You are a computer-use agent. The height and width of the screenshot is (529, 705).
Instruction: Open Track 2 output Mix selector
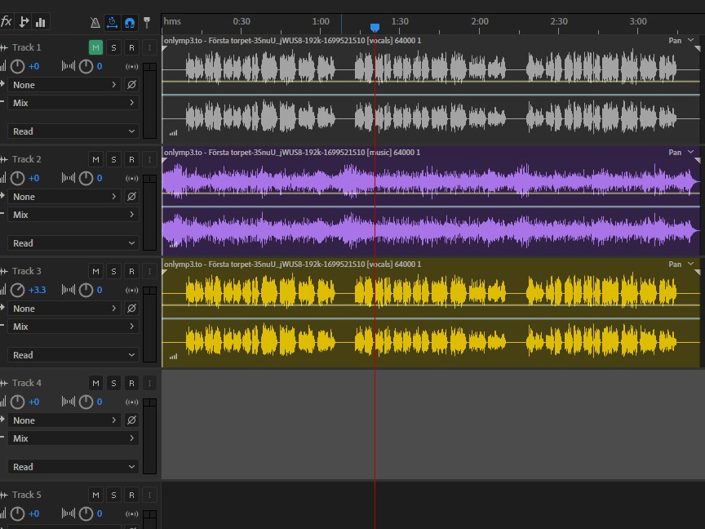(73, 215)
